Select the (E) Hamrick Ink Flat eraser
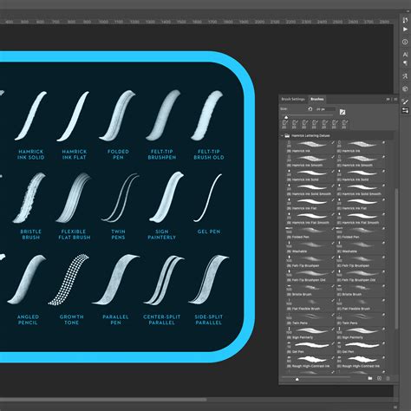 coord(361,204)
